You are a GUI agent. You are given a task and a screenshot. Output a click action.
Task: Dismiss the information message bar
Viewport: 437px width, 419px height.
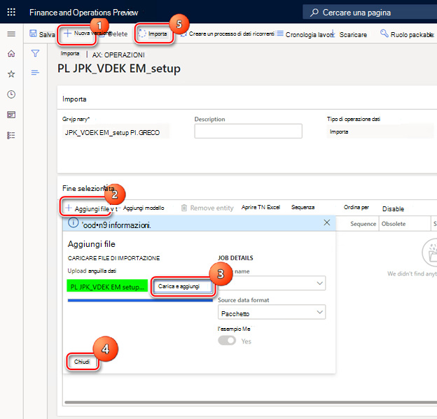click(327, 222)
